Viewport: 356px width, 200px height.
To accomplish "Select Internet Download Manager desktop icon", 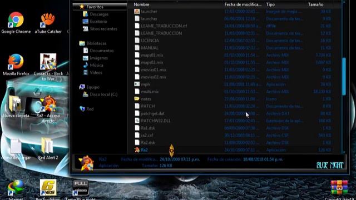I will [16, 189].
